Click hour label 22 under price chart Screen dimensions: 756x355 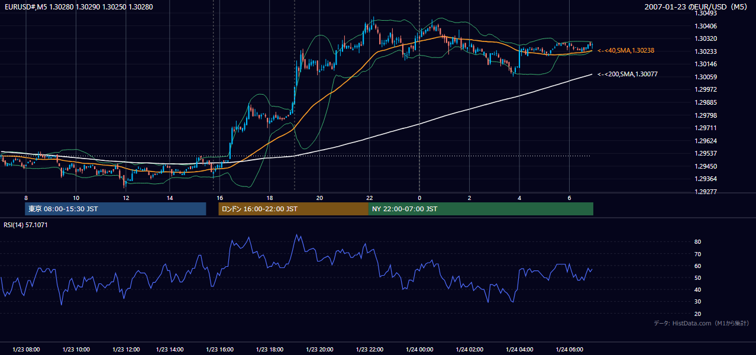369,198
